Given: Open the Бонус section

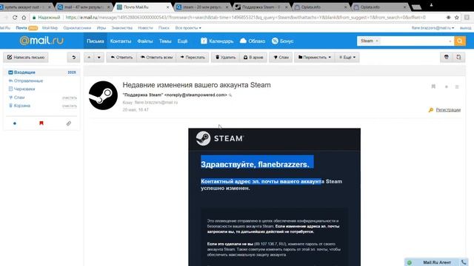Looking at the screenshot, I should click(282, 41).
